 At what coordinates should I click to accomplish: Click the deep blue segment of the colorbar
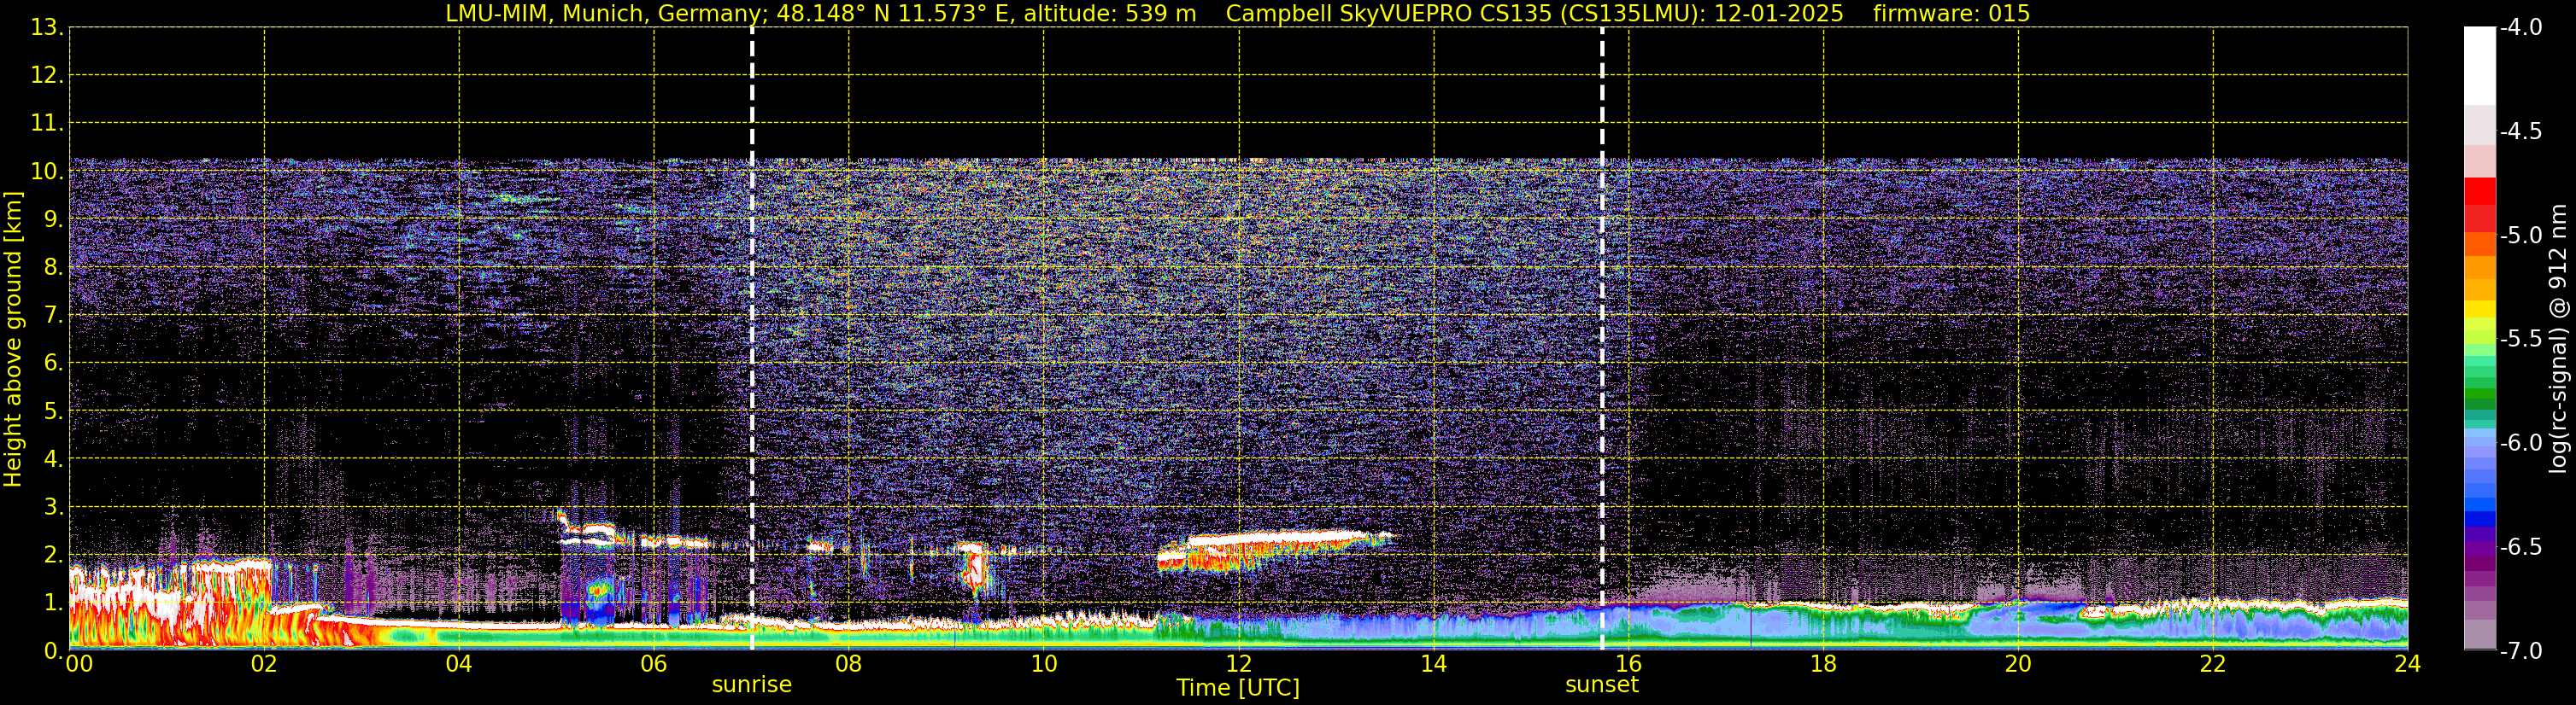[2479, 518]
